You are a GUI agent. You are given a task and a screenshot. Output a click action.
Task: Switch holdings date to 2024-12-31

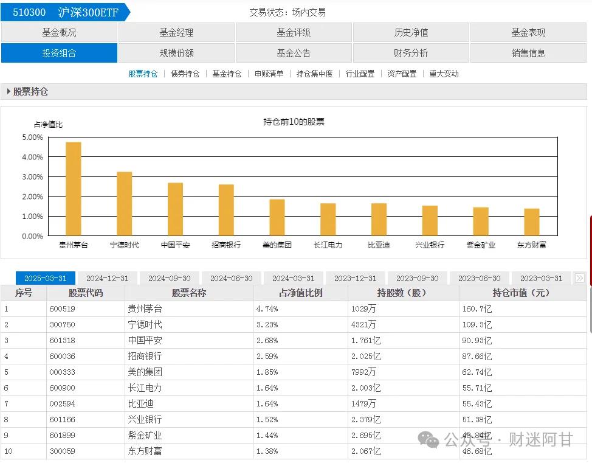tap(108, 277)
